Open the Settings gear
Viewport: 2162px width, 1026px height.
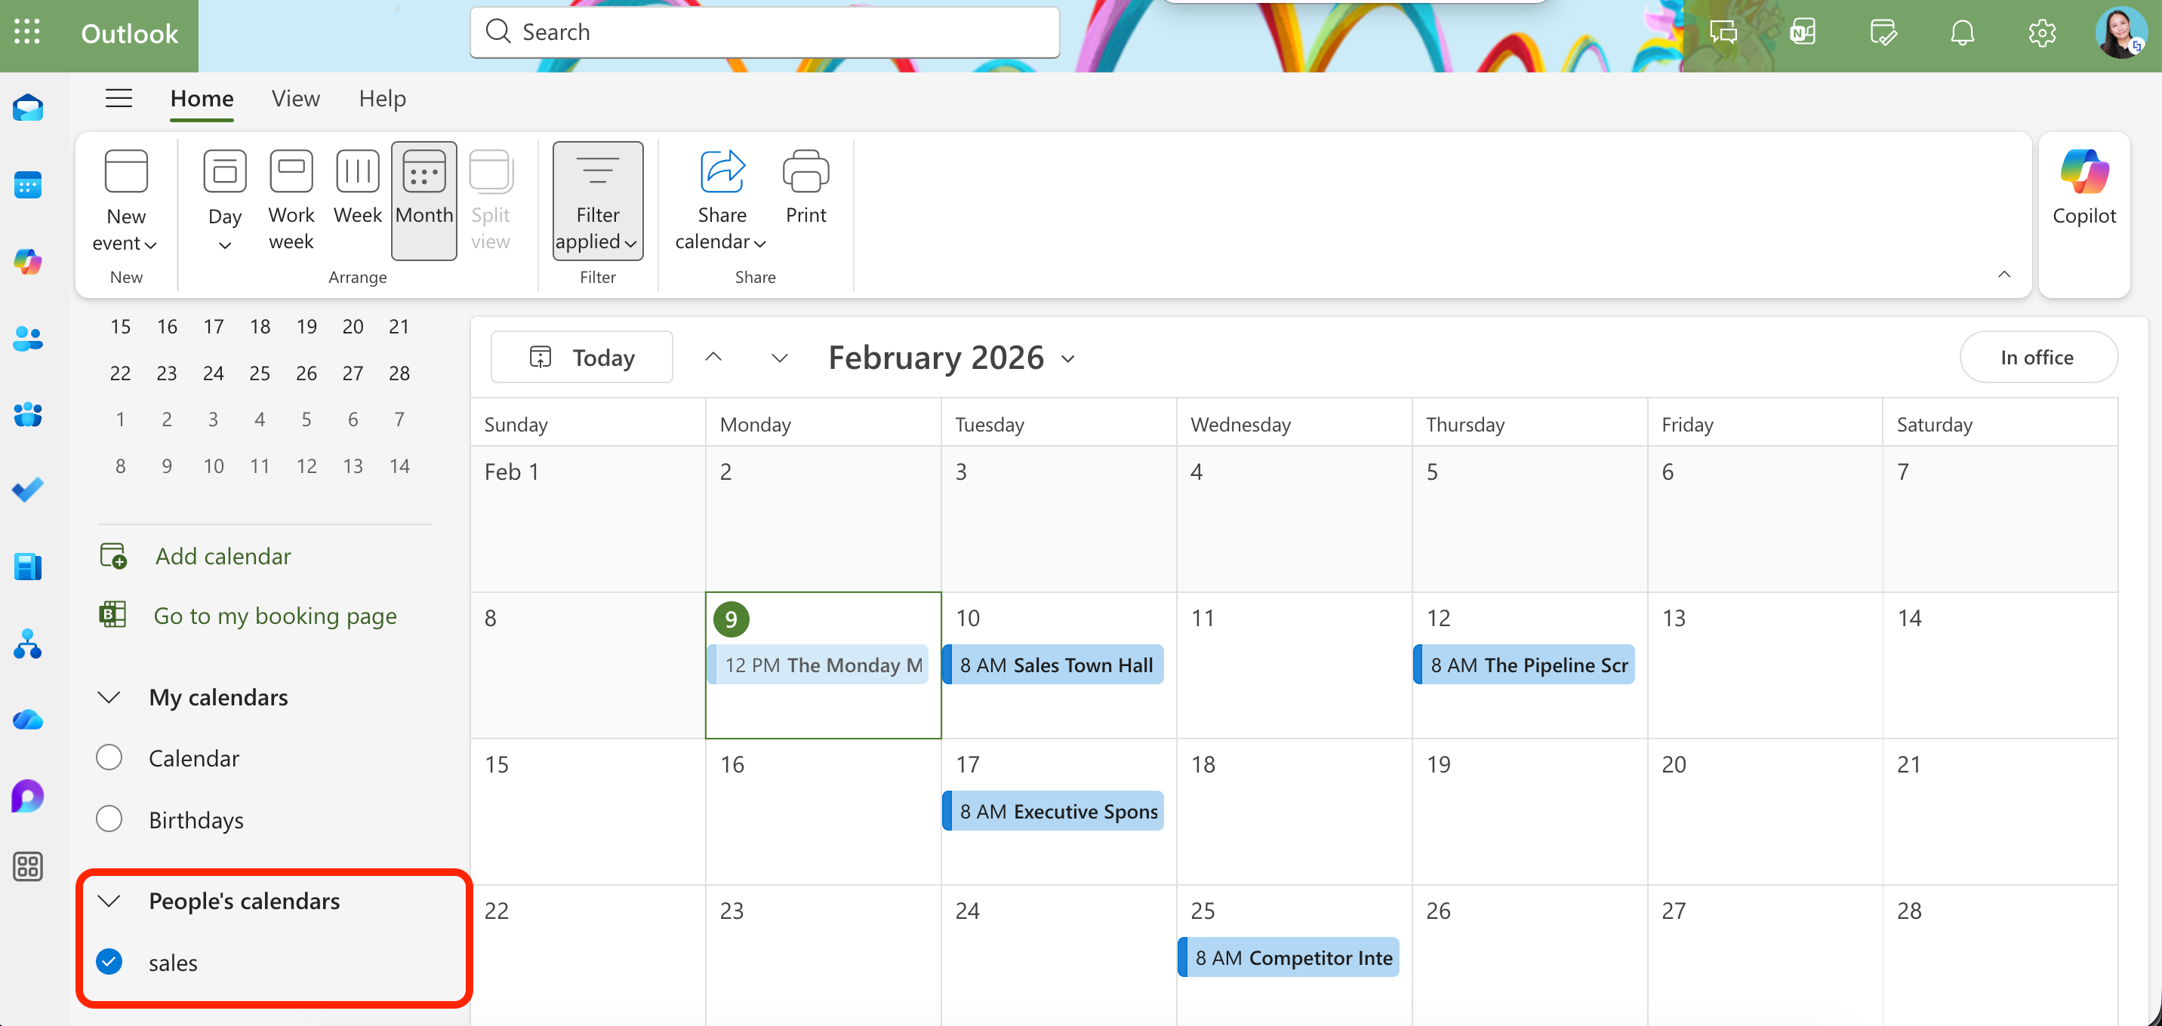click(2042, 32)
